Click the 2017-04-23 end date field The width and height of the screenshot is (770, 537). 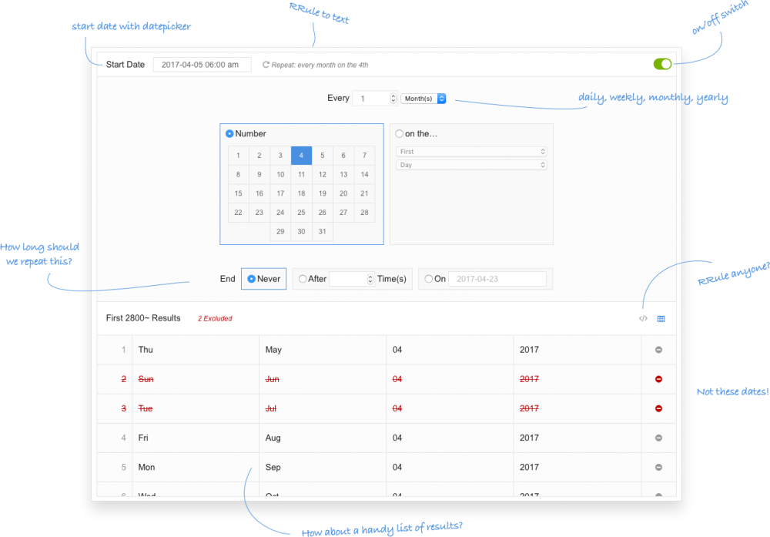click(x=497, y=279)
